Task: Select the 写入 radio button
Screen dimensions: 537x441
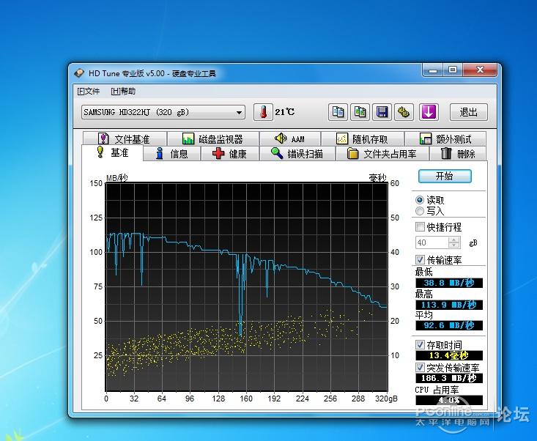Action: click(420, 211)
